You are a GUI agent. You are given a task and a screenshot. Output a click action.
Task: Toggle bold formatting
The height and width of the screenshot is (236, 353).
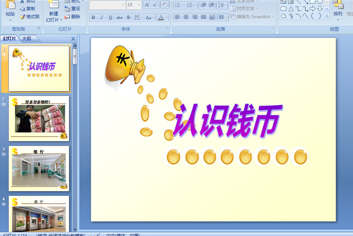(x=93, y=17)
